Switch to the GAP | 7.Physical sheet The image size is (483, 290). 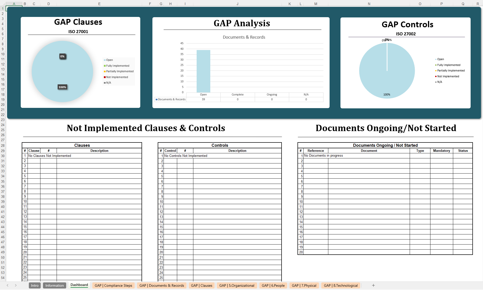pyautogui.click(x=304, y=285)
